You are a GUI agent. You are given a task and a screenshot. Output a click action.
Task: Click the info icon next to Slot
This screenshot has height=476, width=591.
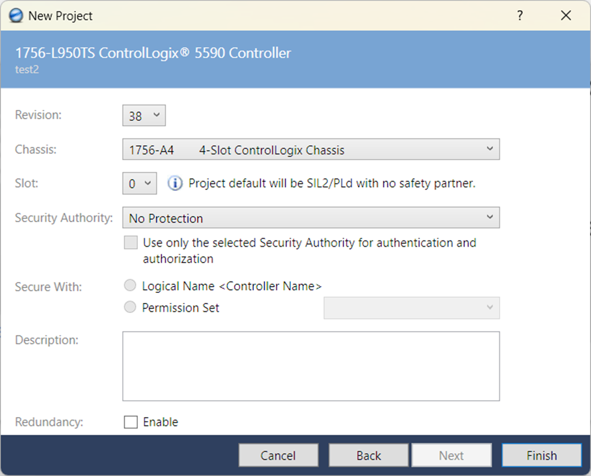click(175, 183)
